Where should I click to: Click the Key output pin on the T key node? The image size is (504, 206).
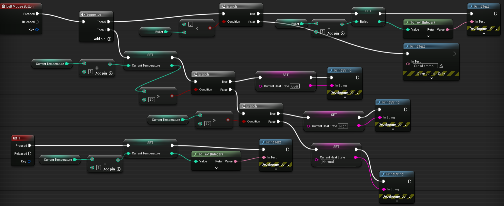(x=29, y=161)
